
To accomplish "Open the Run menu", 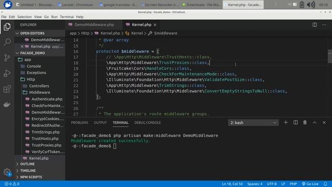I will 54,17.
